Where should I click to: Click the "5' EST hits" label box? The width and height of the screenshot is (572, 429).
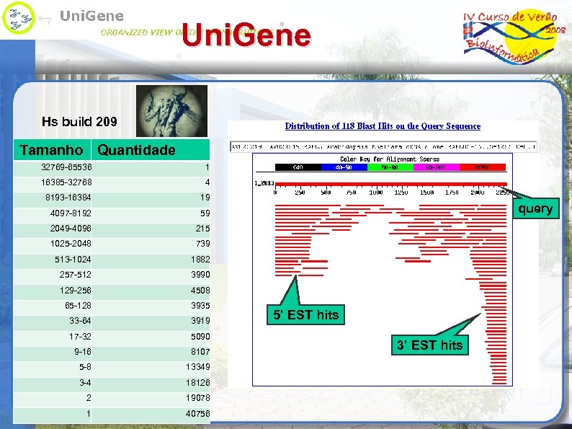pyautogui.click(x=305, y=314)
